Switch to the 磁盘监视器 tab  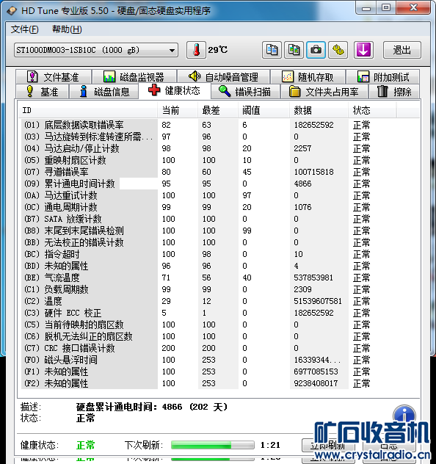pos(134,77)
